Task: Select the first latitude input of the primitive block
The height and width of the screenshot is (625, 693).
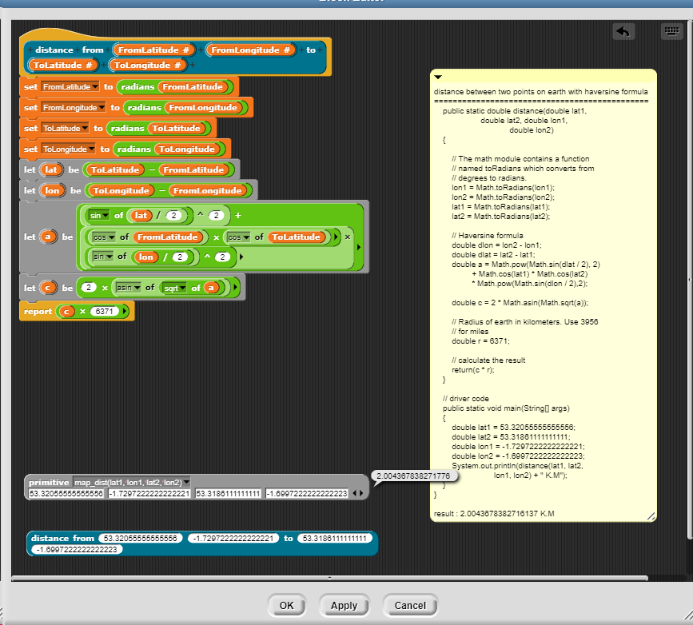Action: click(x=66, y=492)
